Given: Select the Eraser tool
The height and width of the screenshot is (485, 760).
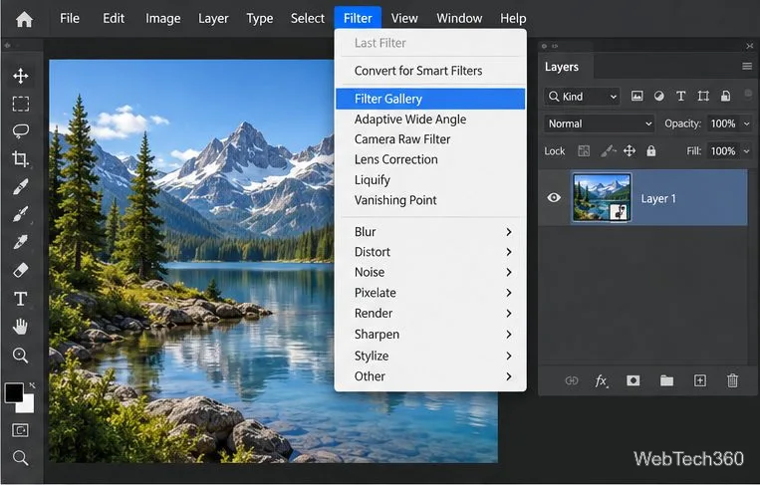Looking at the screenshot, I should click(x=20, y=270).
